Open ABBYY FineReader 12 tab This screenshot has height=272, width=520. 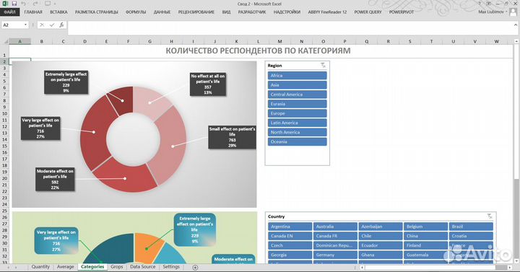pos(327,12)
